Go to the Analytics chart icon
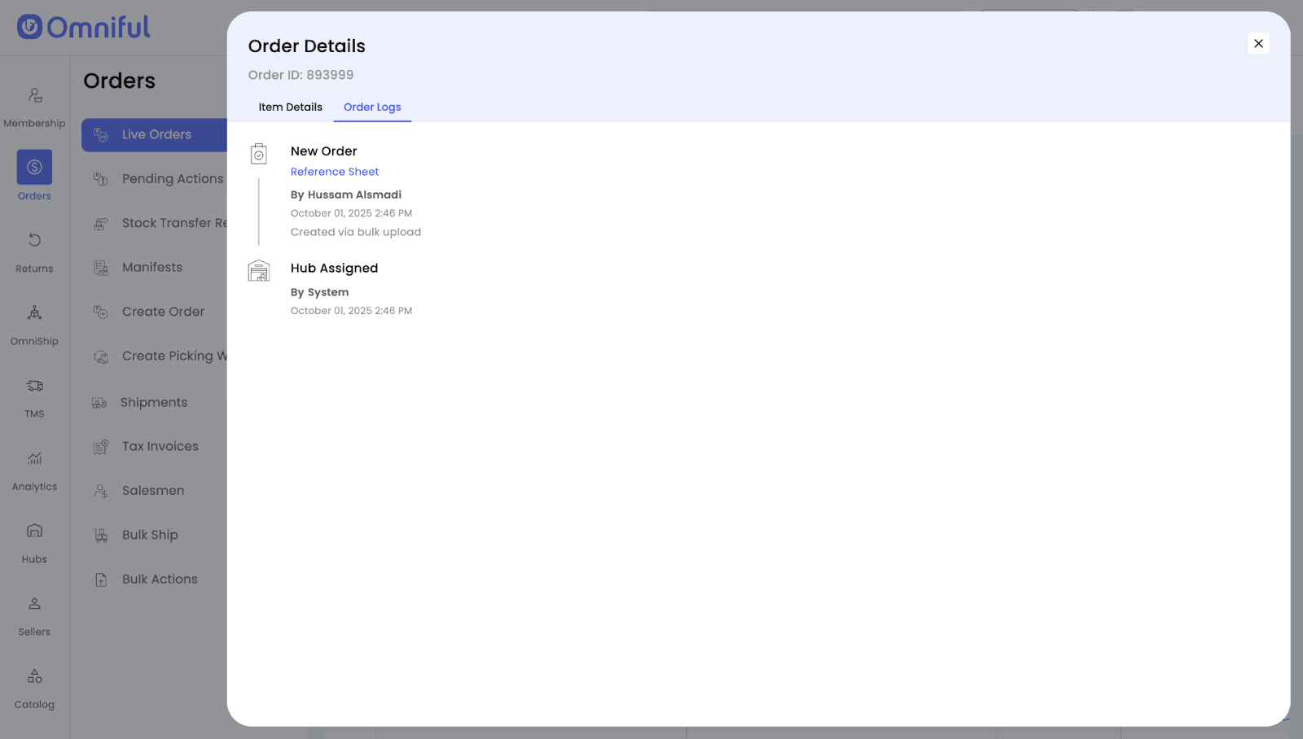 (x=34, y=459)
